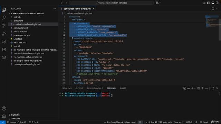Click line and column indicator
Image resolution: width=221 pixels, height=124 pixels.
(158, 122)
